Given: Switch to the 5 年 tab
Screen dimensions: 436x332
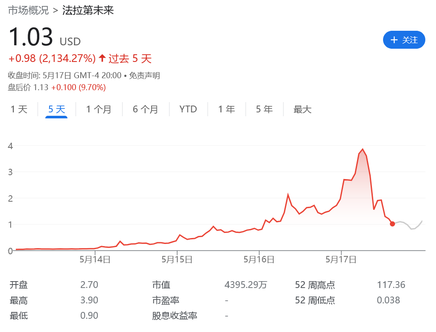Looking at the screenshot, I should click(x=264, y=109).
